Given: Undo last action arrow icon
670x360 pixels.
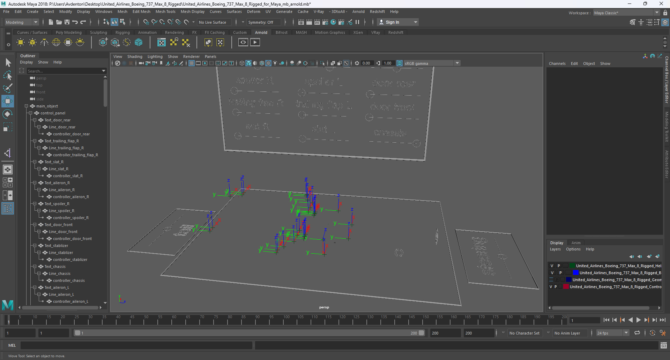Looking at the screenshot, I should [75, 22].
